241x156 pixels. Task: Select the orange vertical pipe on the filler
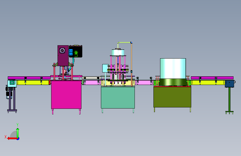click(x=131, y=64)
